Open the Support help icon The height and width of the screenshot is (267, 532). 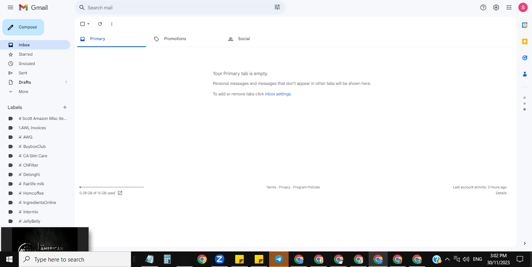[483, 7]
